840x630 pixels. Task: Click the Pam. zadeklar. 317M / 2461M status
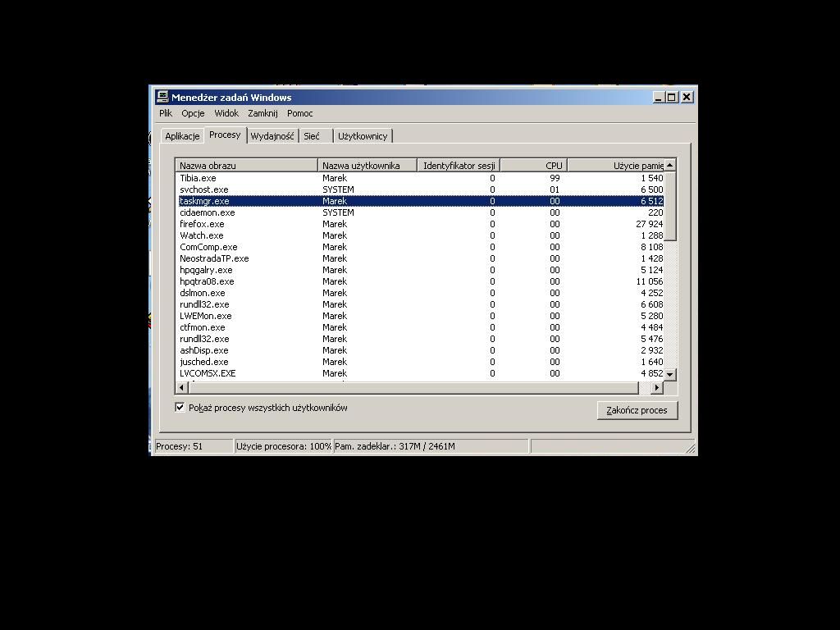(x=431, y=446)
